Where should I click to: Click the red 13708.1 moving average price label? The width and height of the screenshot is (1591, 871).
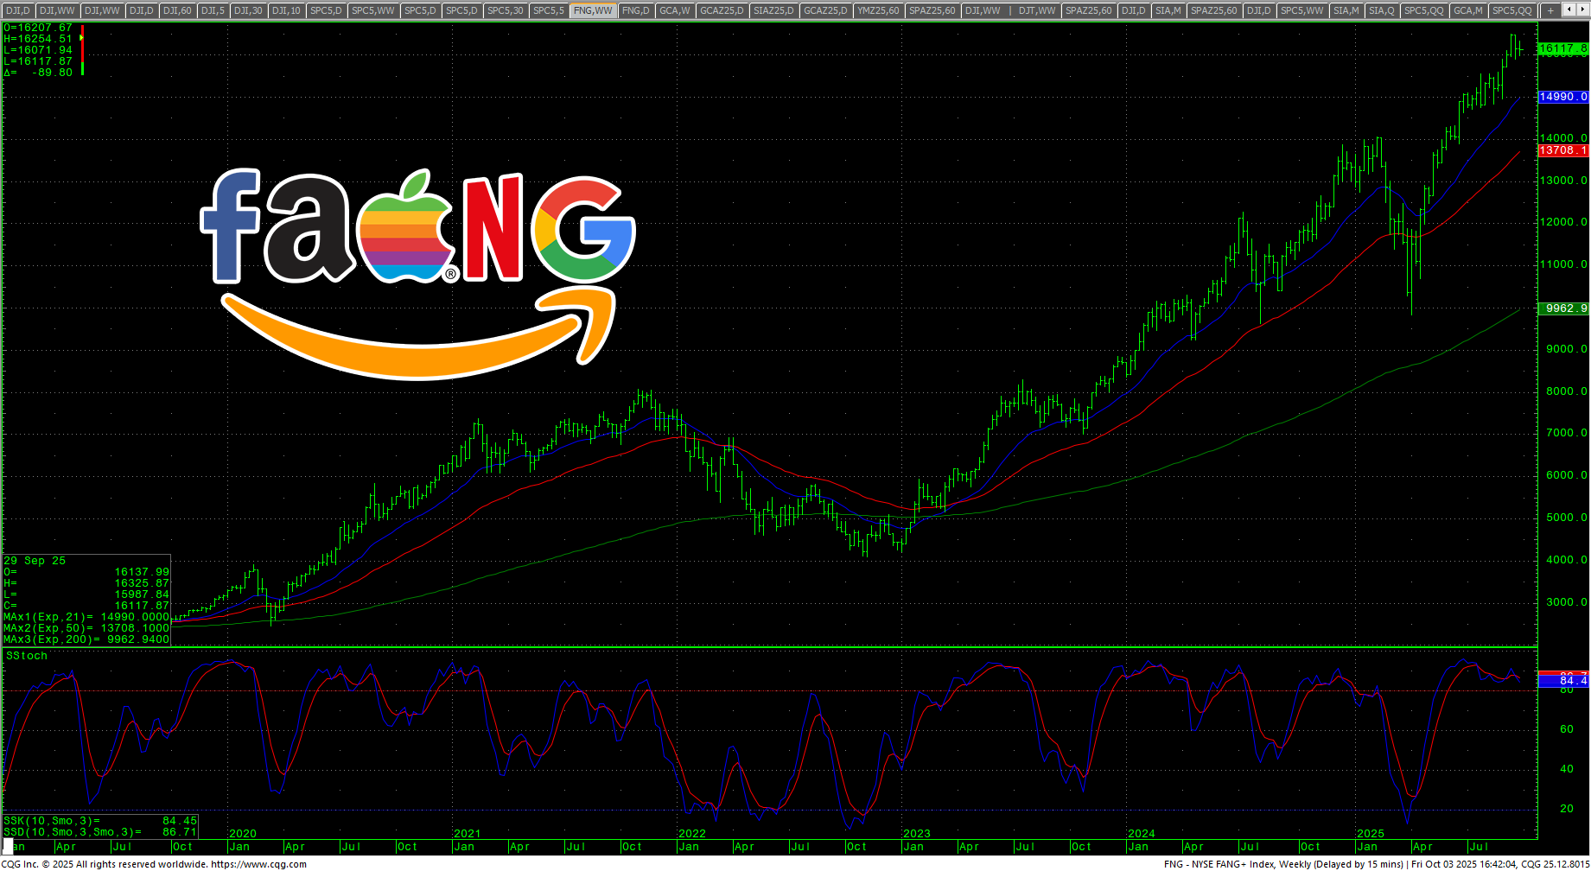tap(1562, 150)
